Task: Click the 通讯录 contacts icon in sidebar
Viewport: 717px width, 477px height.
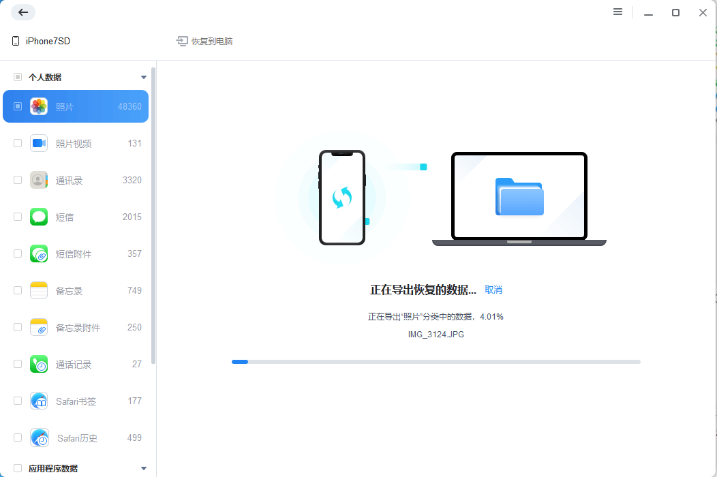Action: click(40, 180)
